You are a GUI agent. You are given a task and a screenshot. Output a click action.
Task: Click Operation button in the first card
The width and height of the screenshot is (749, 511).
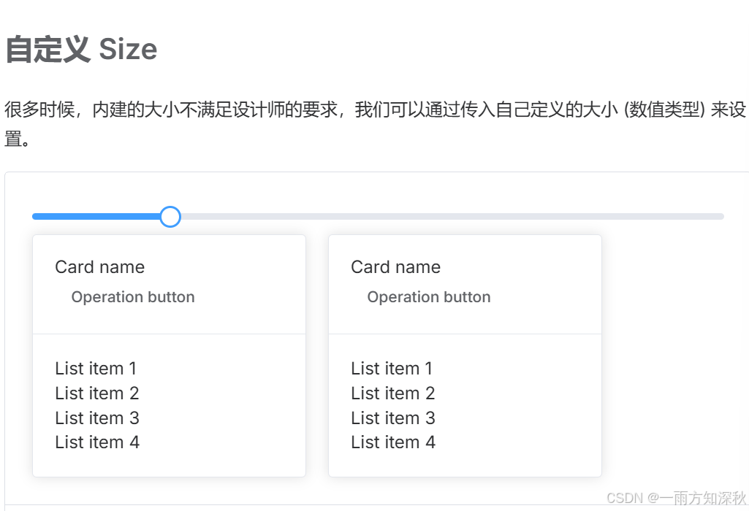tap(133, 297)
